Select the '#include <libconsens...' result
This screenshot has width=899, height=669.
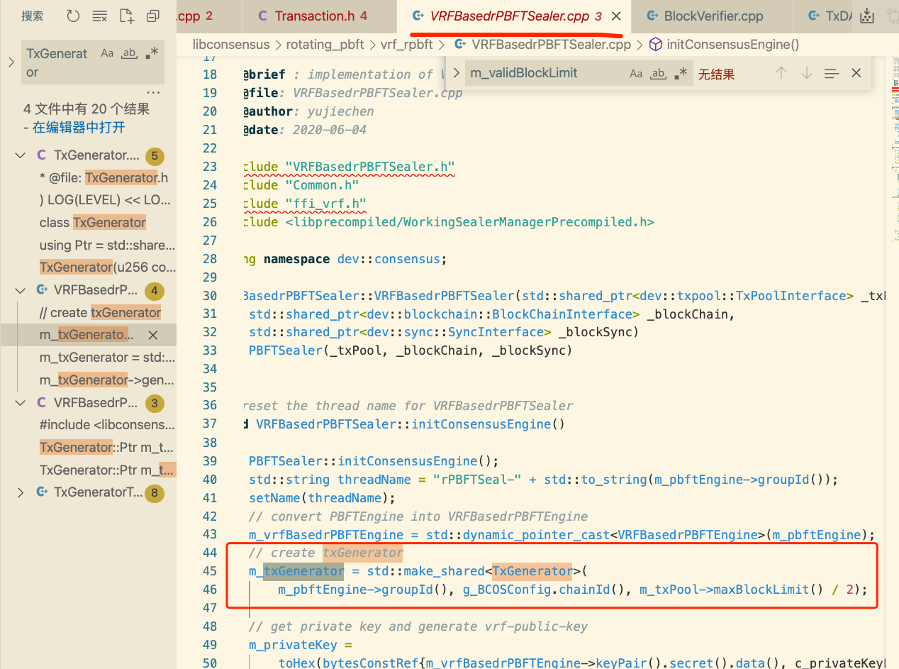(x=107, y=425)
